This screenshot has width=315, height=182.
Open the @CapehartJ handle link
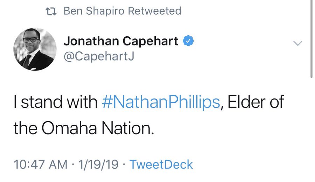[x=99, y=56]
